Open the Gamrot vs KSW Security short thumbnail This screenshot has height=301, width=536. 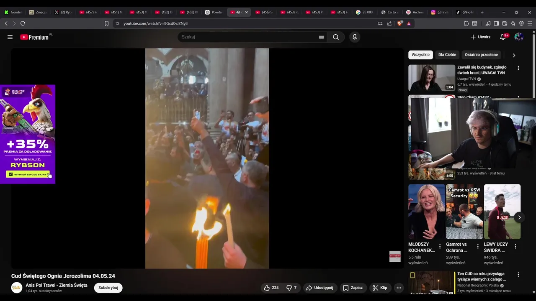(x=464, y=212)
